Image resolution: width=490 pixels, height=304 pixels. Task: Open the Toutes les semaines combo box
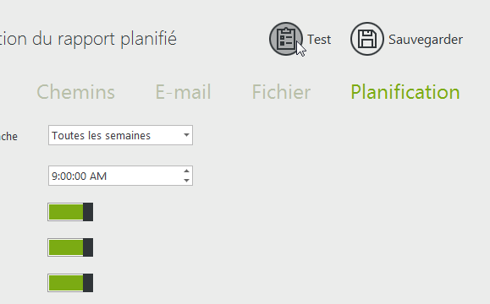[x=120, y=135]
